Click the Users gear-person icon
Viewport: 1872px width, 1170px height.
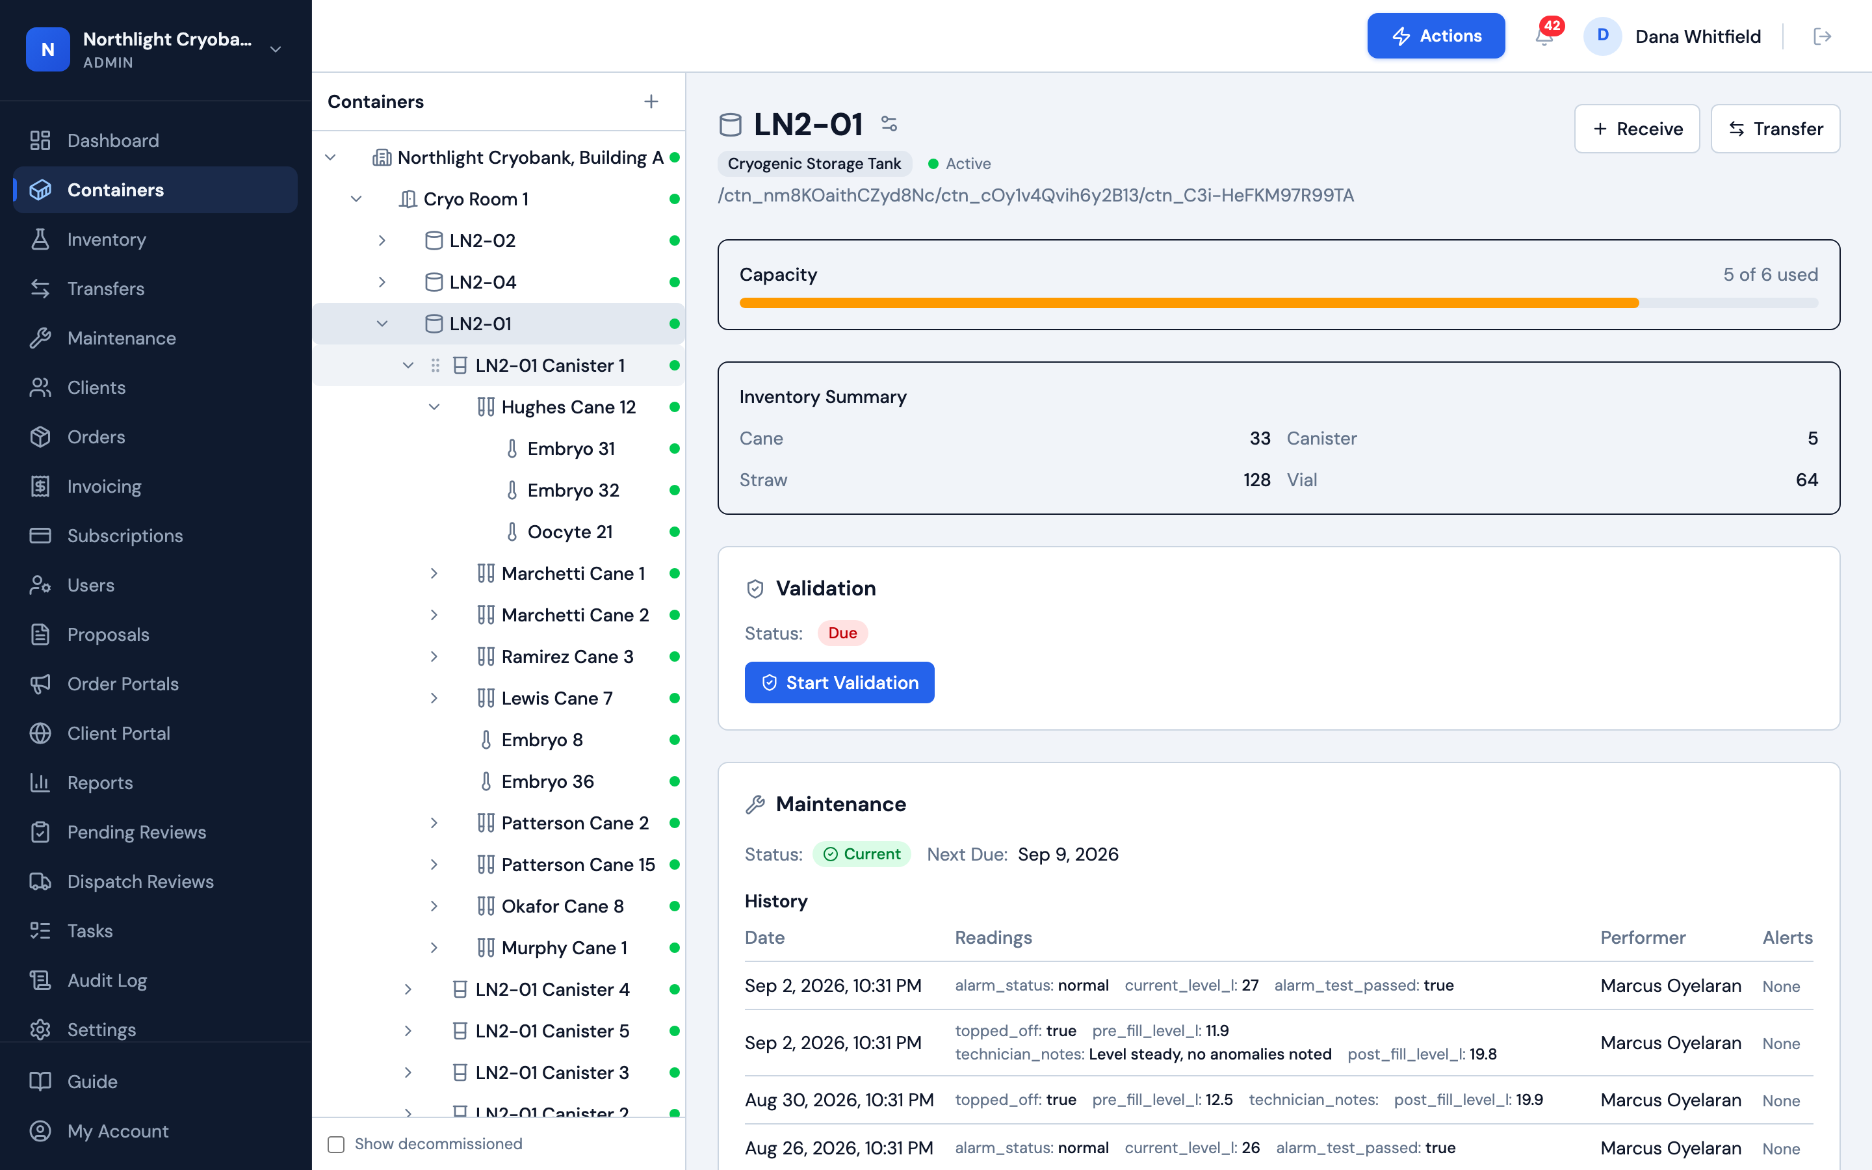click(40, 585)
